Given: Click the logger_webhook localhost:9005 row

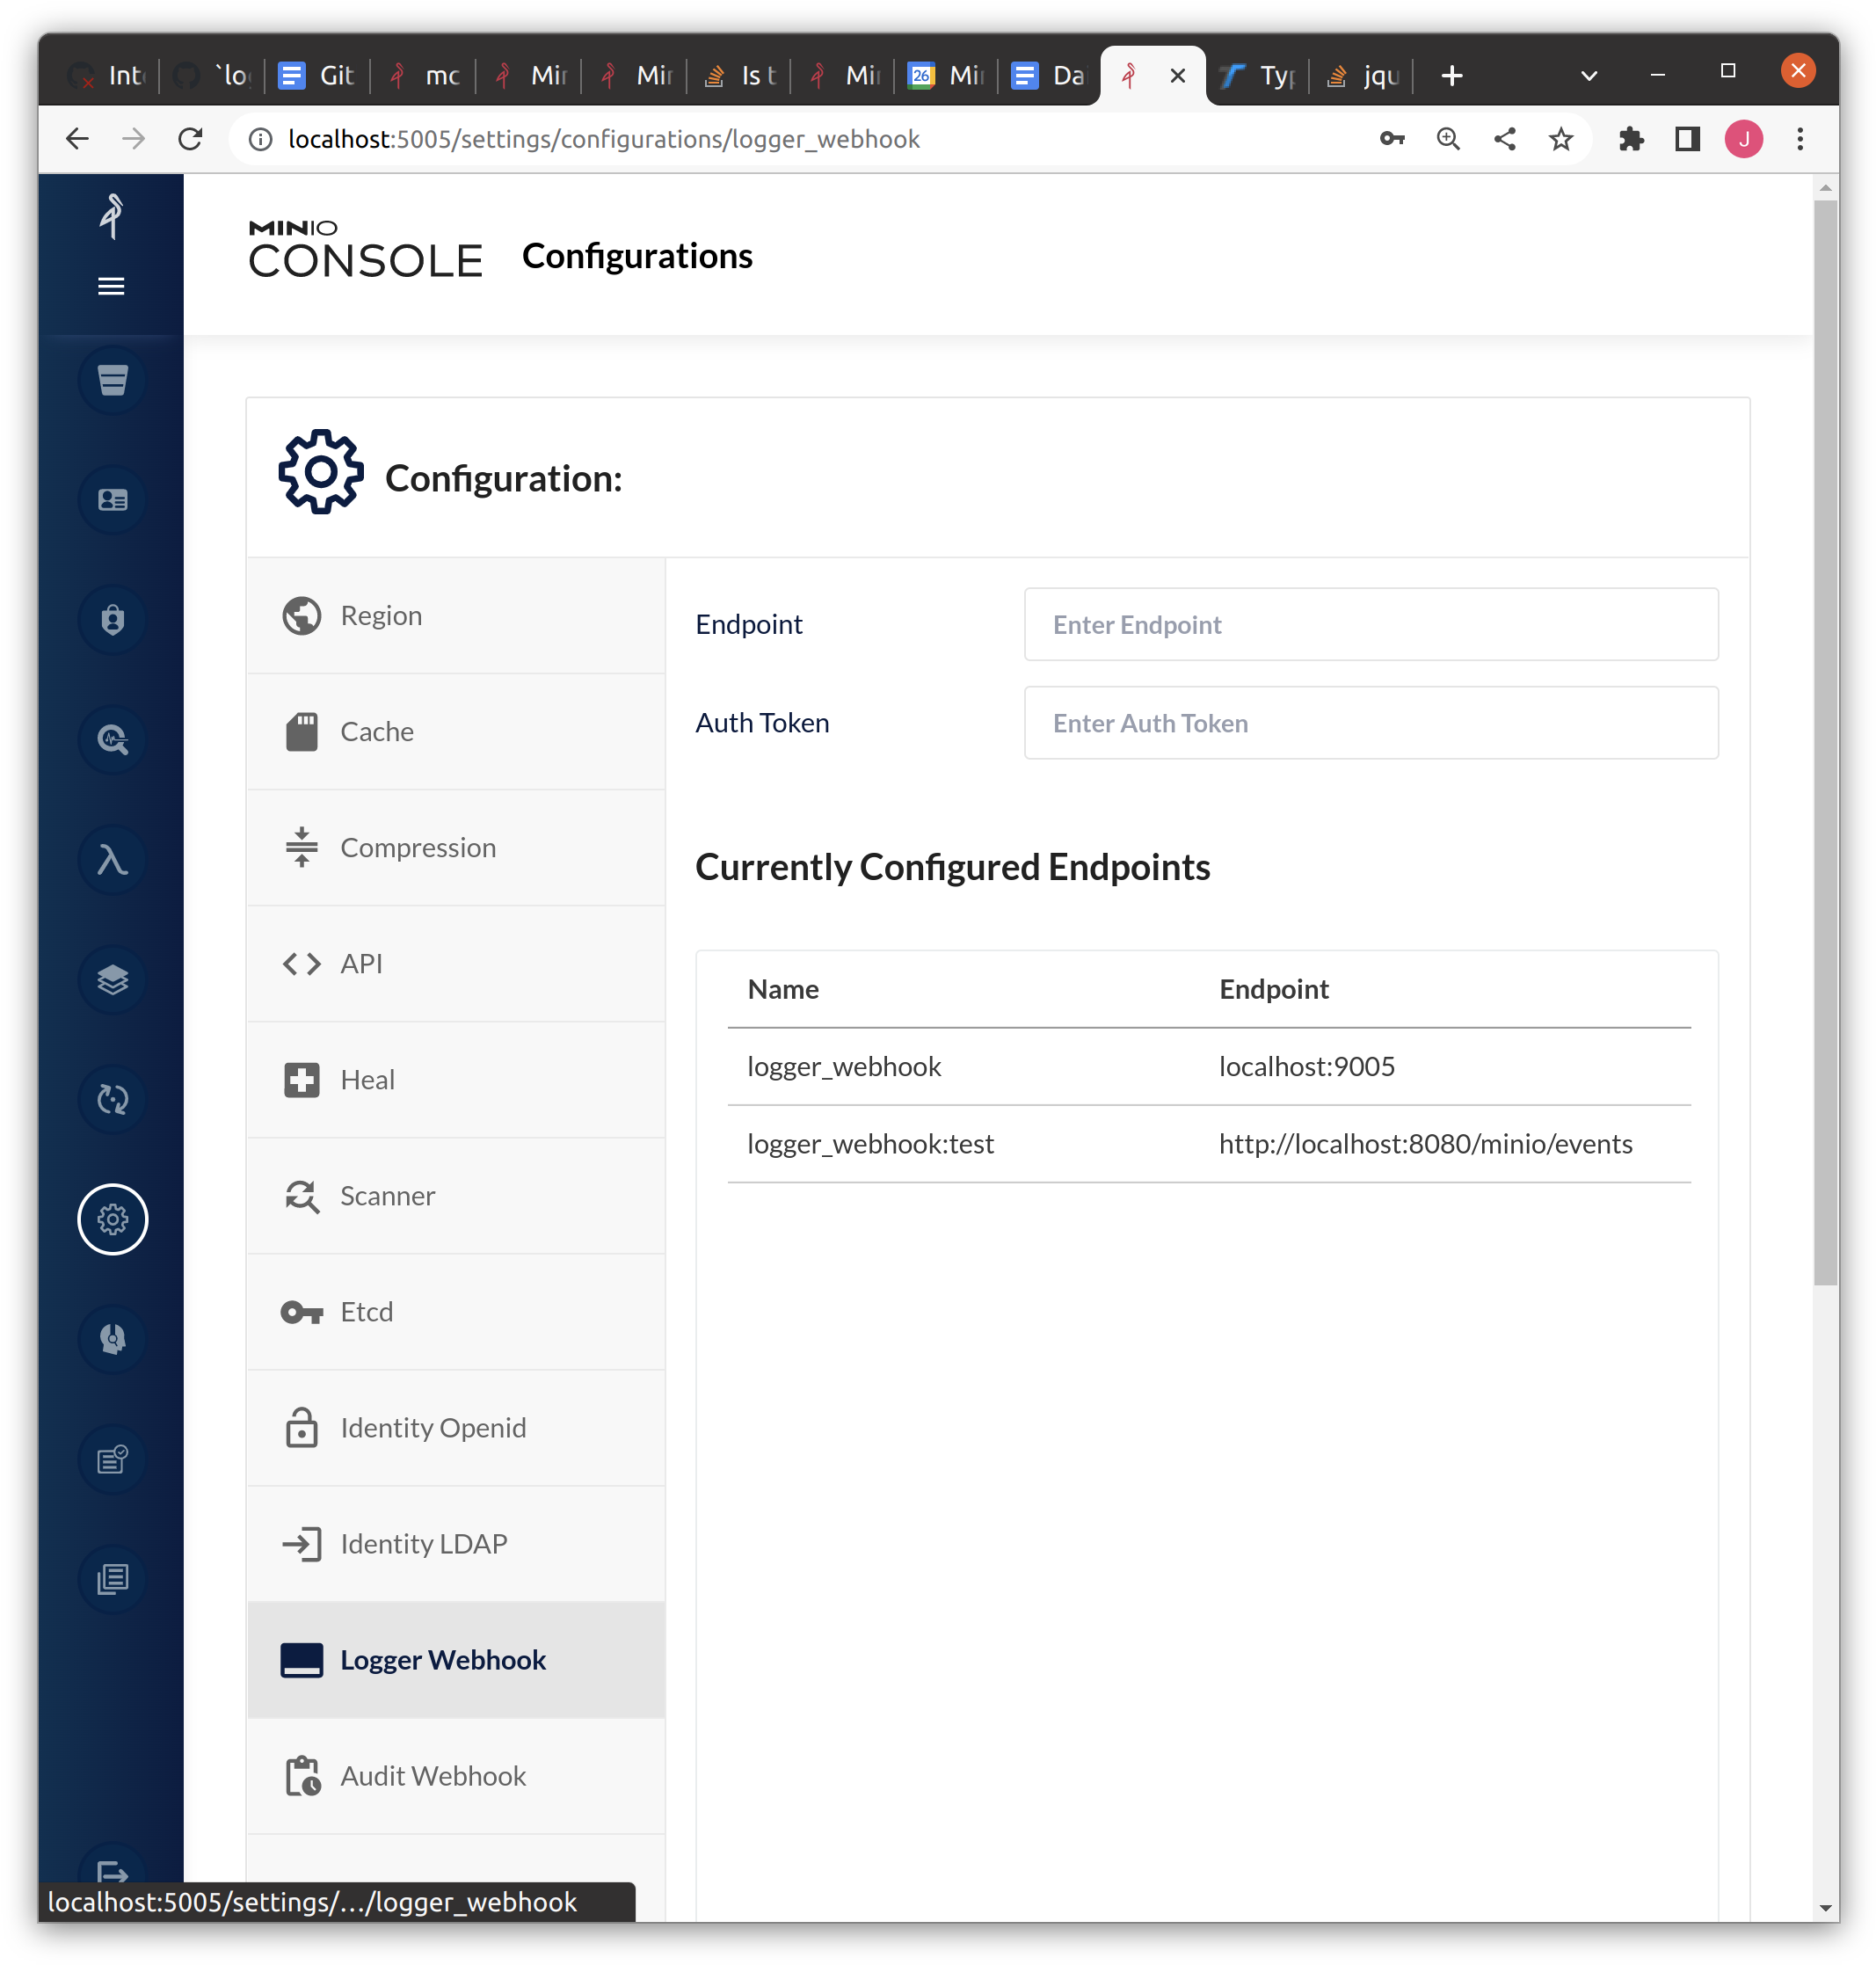Looking at the screenshot, I should [x=1208, y=1067].
